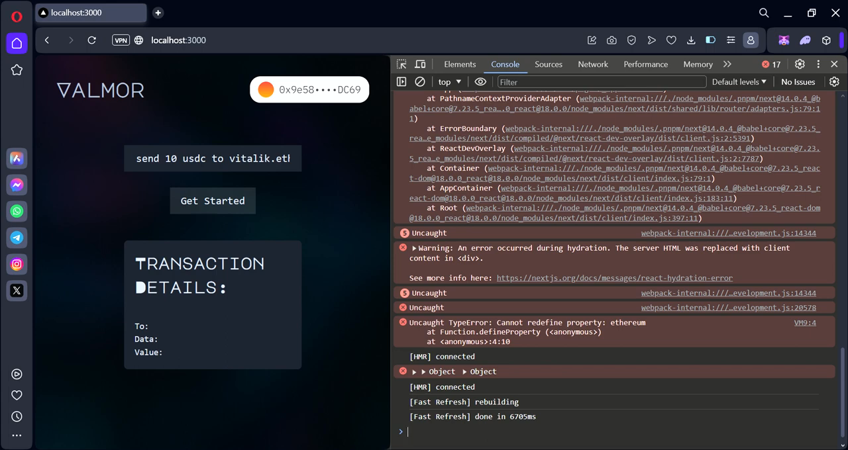Toggle the console sidebar panel
The width and height of the screenshot is (848, 450).
[401, 82]
